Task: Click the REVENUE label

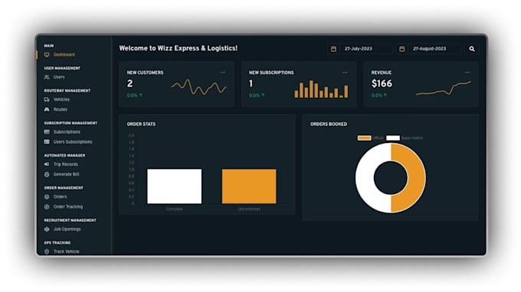Action: 382,73
